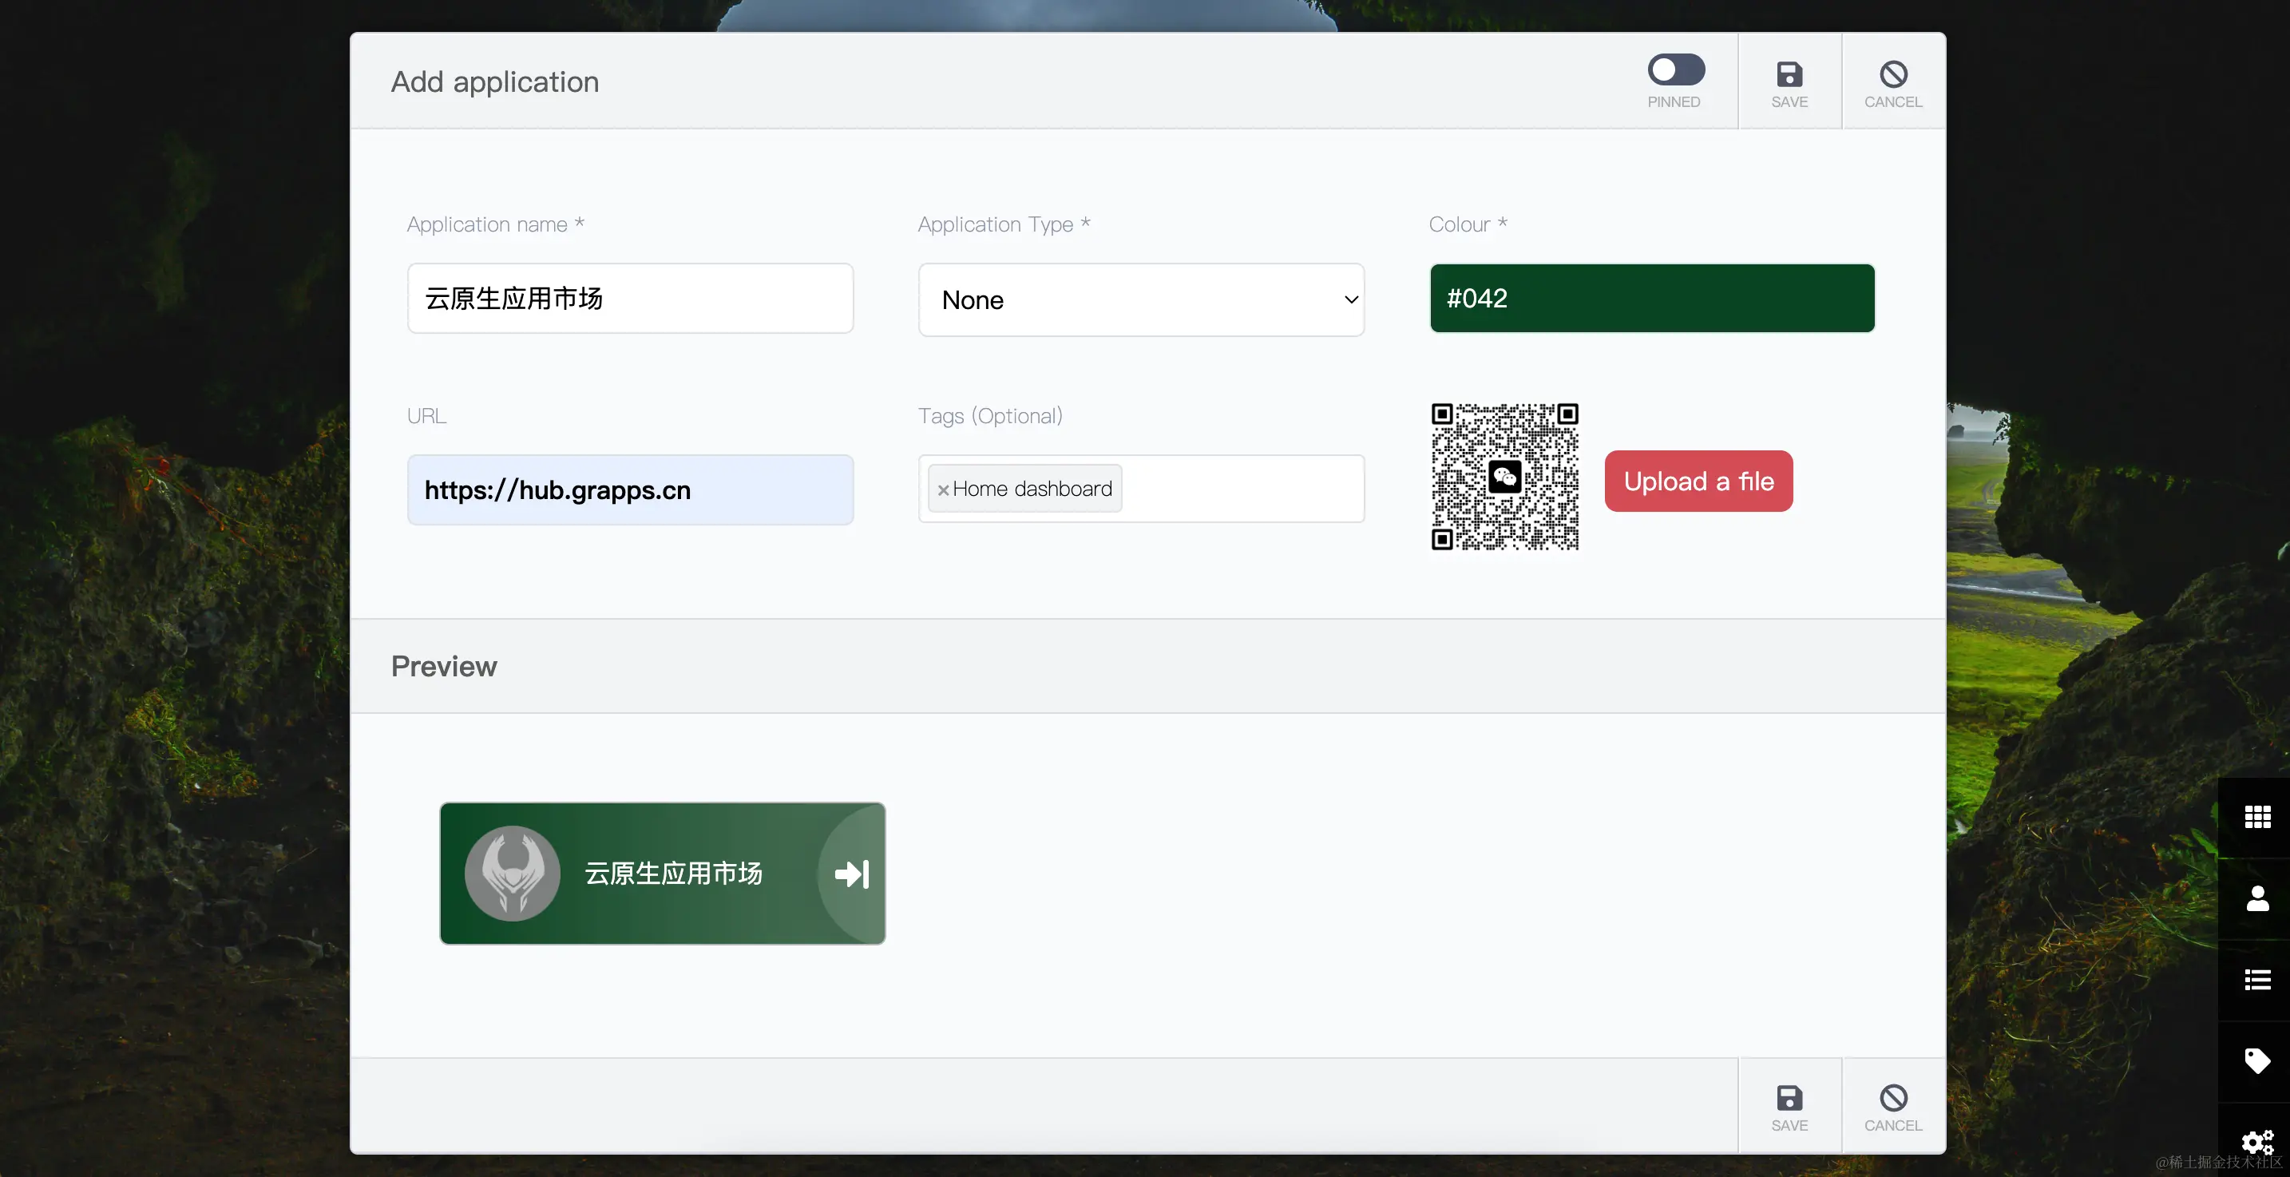Click the URL input field
This screenshot has width=2290, height=1177.
pyautogui.click(x=630, y=489)
